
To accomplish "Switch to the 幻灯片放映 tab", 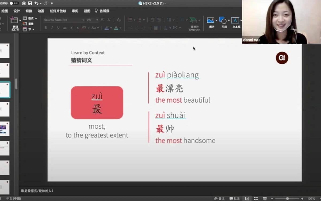I will pos(58,11).
